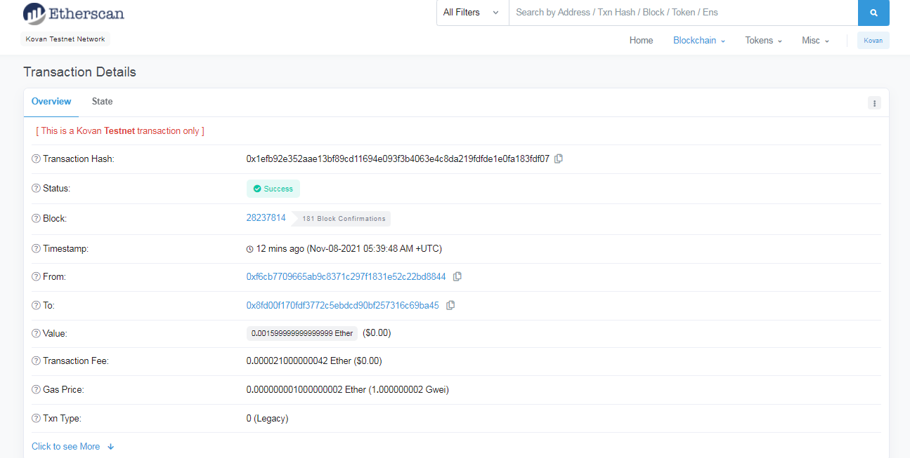
Task: Expand the Tokens menu
Action: click(764, 41)
